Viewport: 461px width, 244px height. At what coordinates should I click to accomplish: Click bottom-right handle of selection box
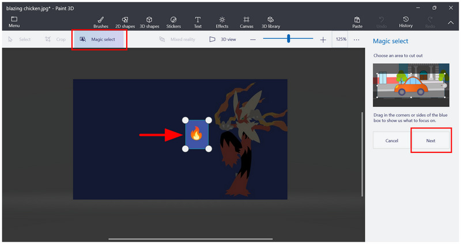tap(209, 149)
